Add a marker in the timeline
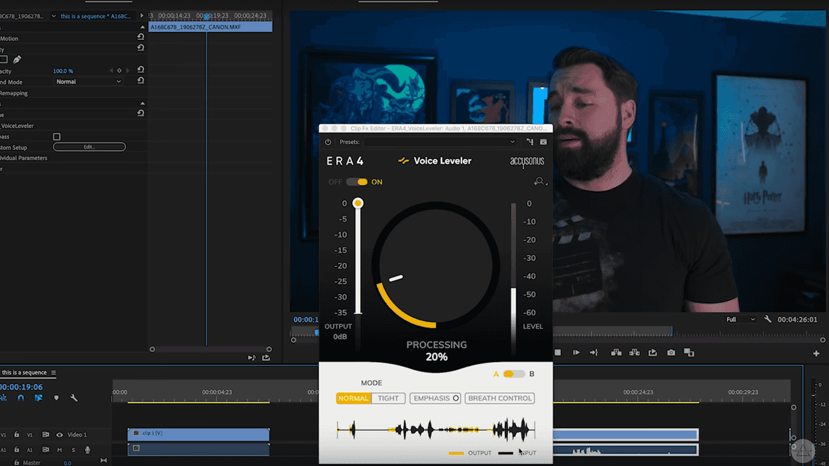829x466 pixels. (56, 398)
